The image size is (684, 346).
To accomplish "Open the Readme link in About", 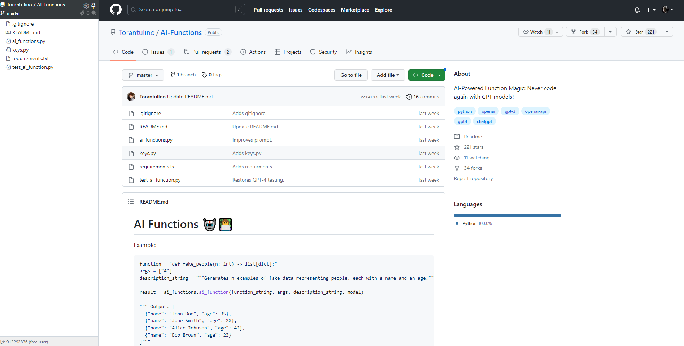I will click(x=468, y=137).
